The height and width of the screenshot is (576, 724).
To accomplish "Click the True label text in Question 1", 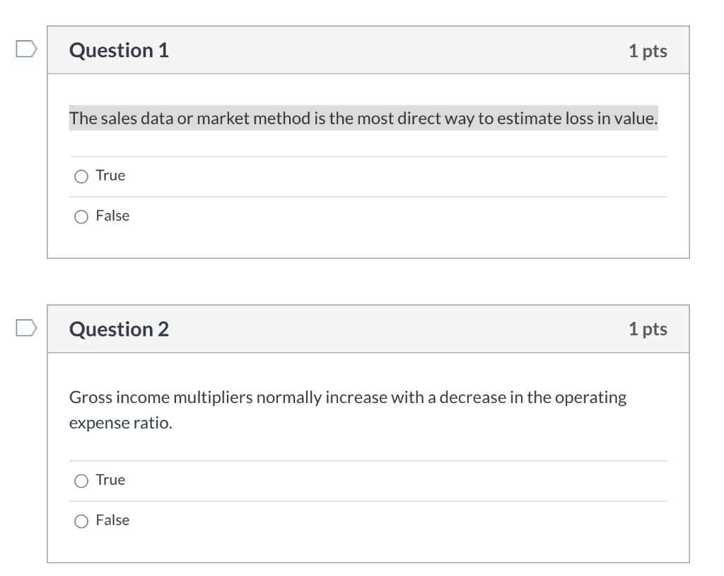I will tap(110, 176).
